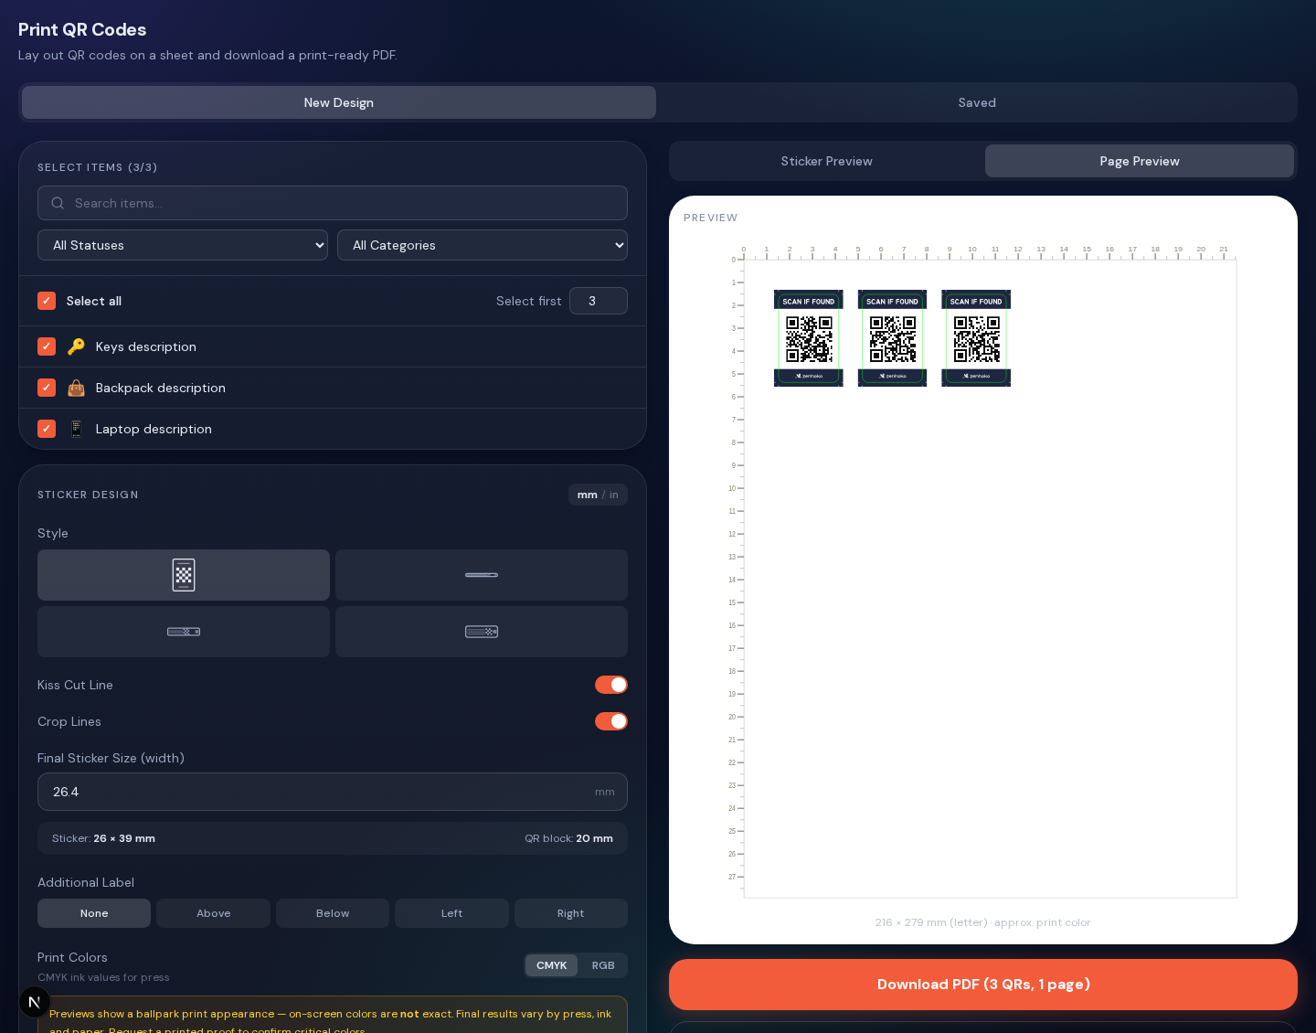Uncheck Laptop description item
This screenshot has height=1033, width=1316.
47,429
